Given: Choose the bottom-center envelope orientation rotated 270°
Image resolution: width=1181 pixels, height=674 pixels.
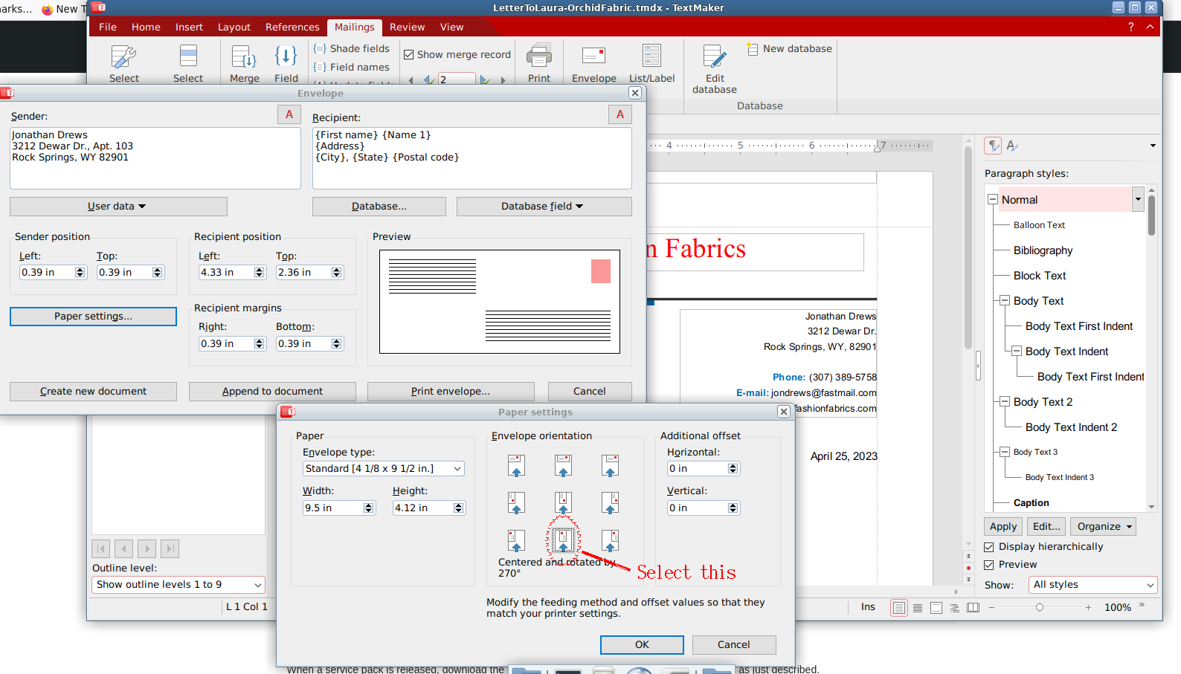Looking at the screenshot, I should 563,540.
